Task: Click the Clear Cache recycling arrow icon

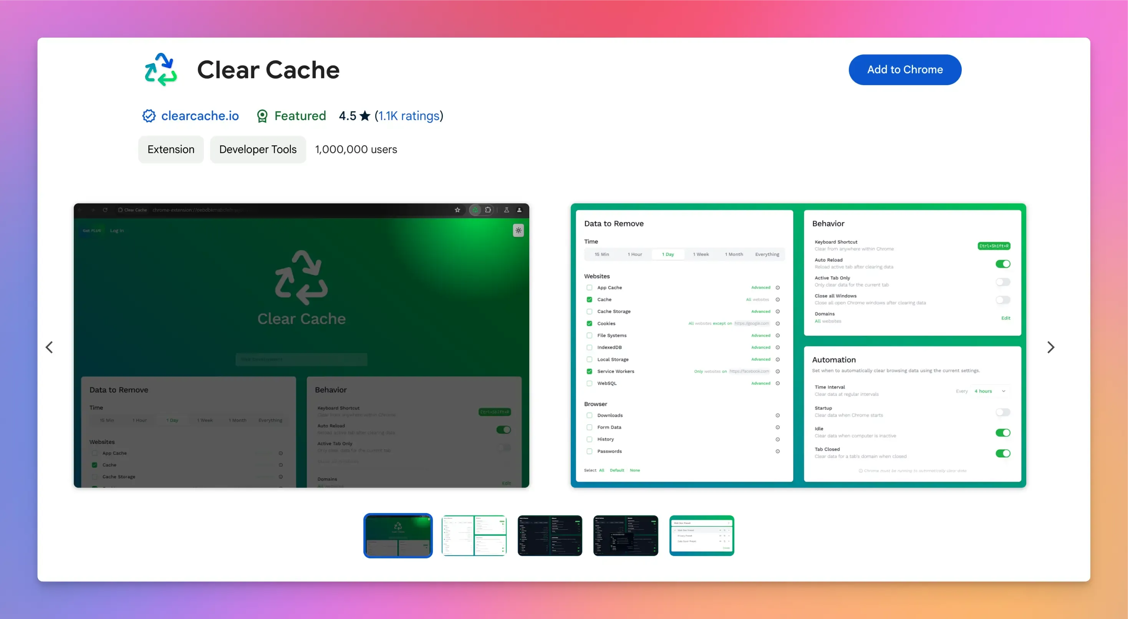Action: (160, 69)
